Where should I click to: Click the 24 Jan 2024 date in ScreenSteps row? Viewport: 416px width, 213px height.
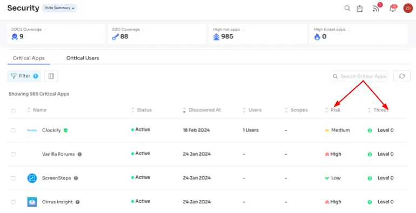197,178
